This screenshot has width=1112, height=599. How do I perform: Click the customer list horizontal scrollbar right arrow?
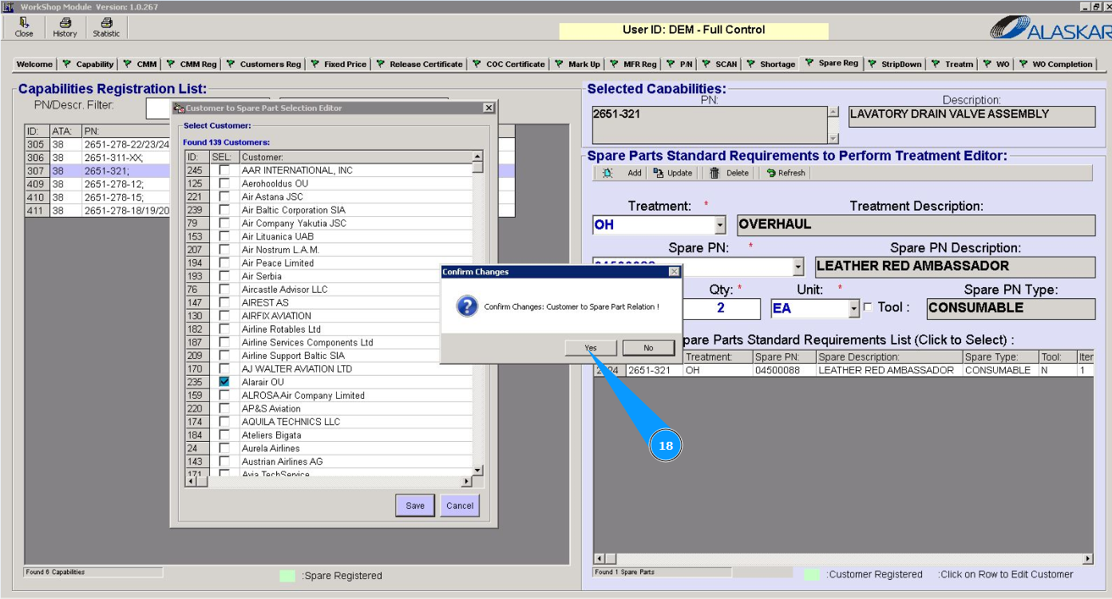point(468,481)
